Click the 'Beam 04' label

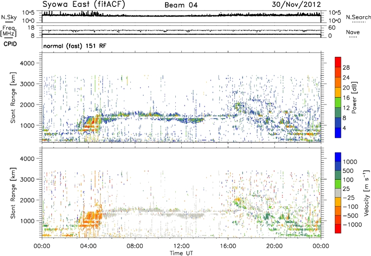(x=181, y=5)
